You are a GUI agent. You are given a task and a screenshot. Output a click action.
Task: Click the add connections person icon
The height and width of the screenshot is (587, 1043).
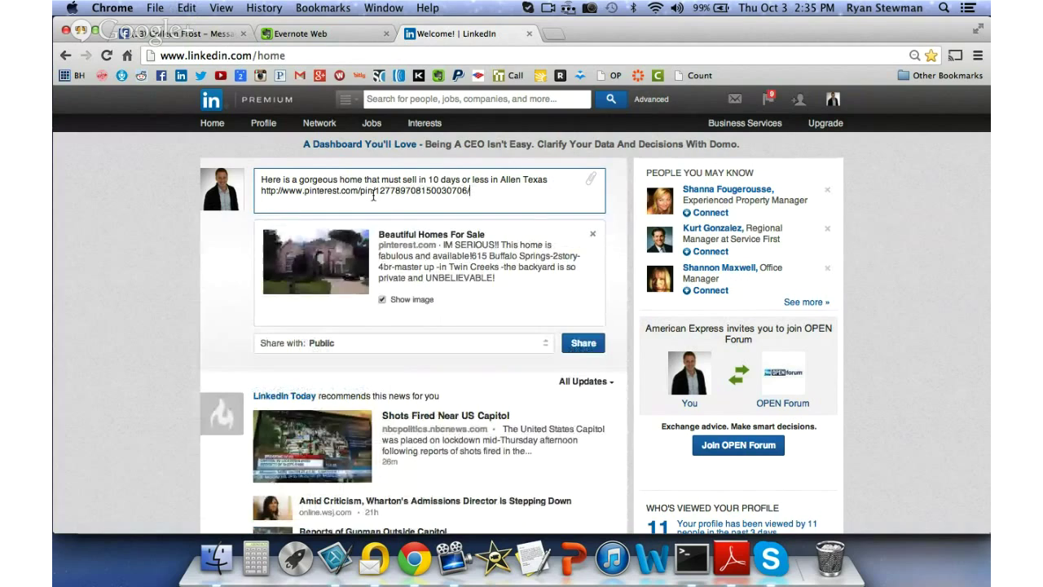point(799,99)
